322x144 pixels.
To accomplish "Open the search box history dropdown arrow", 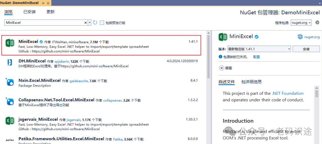I will [x=89, y=23].
